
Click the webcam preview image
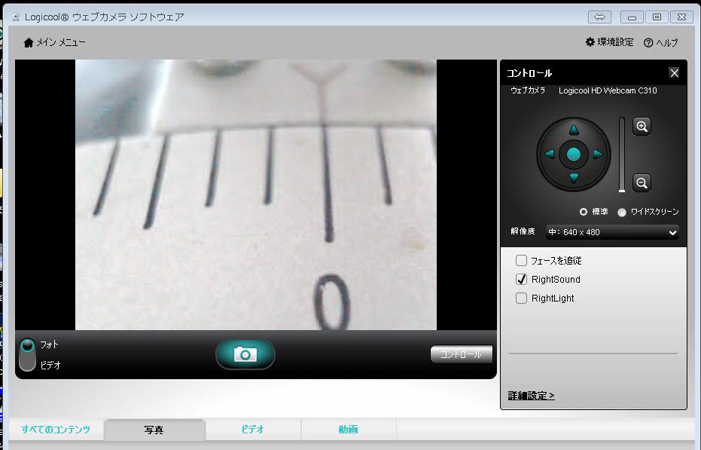point(256,194)
